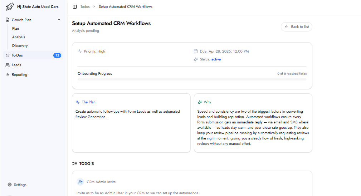Click the rocket logo icon

coord(10,6)
